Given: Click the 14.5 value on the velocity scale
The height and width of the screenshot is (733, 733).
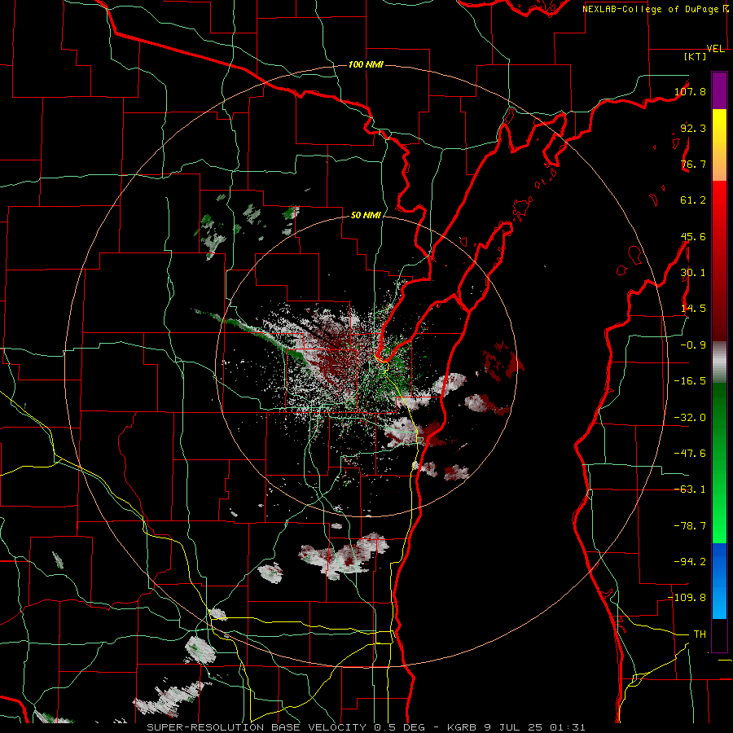Looking at the screenshot, I should click(x=693, y=309).
